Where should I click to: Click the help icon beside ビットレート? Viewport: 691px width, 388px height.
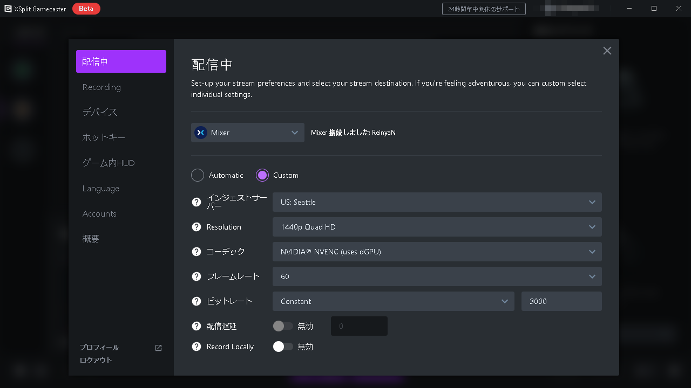[x=197, y=301]
